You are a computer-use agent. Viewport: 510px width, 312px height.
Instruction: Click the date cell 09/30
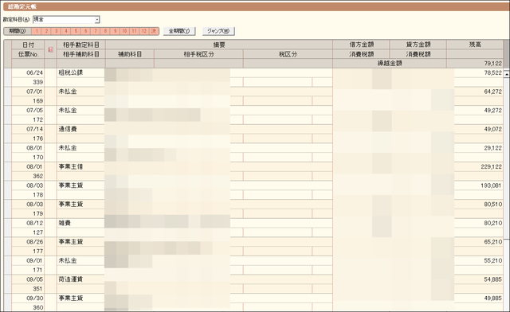tap(28, 298)
